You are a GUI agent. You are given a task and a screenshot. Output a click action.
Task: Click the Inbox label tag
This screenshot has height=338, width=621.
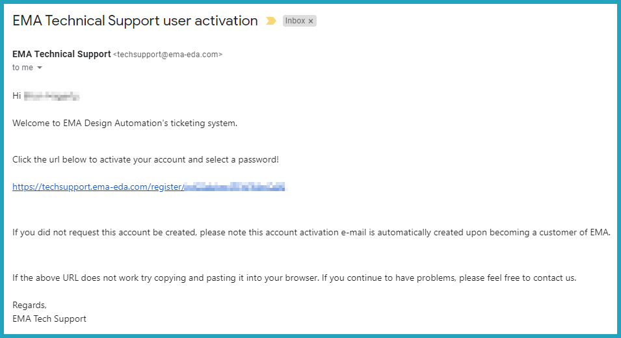point(295,21)
